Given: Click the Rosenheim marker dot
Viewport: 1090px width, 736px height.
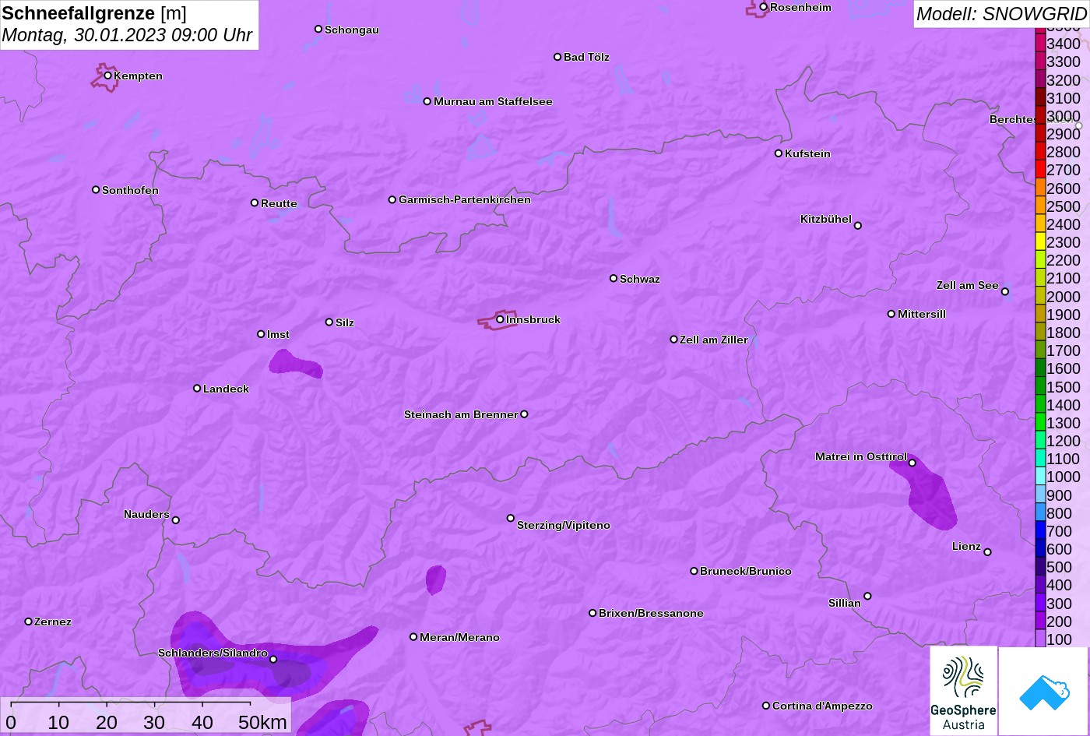Looking at the screenshot, I should tap(764, 7).
